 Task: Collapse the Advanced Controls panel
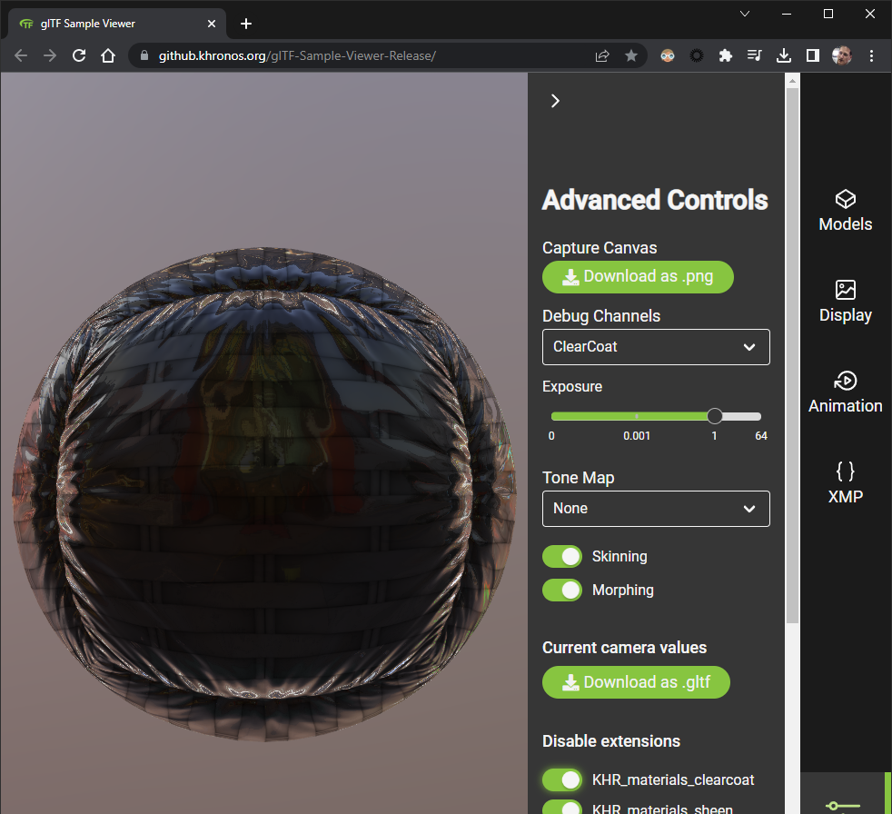[555, 101]
